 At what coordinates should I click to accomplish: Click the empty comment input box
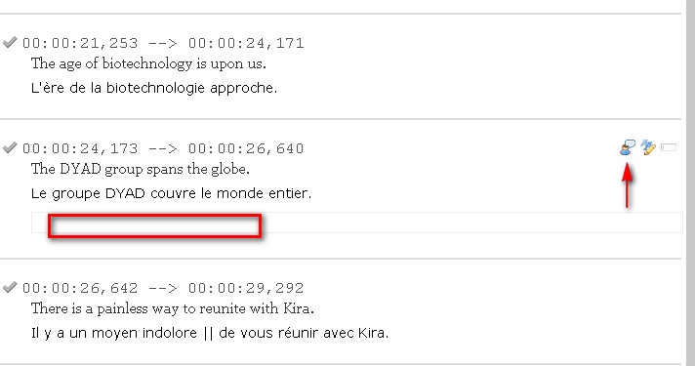pos(357,223)
